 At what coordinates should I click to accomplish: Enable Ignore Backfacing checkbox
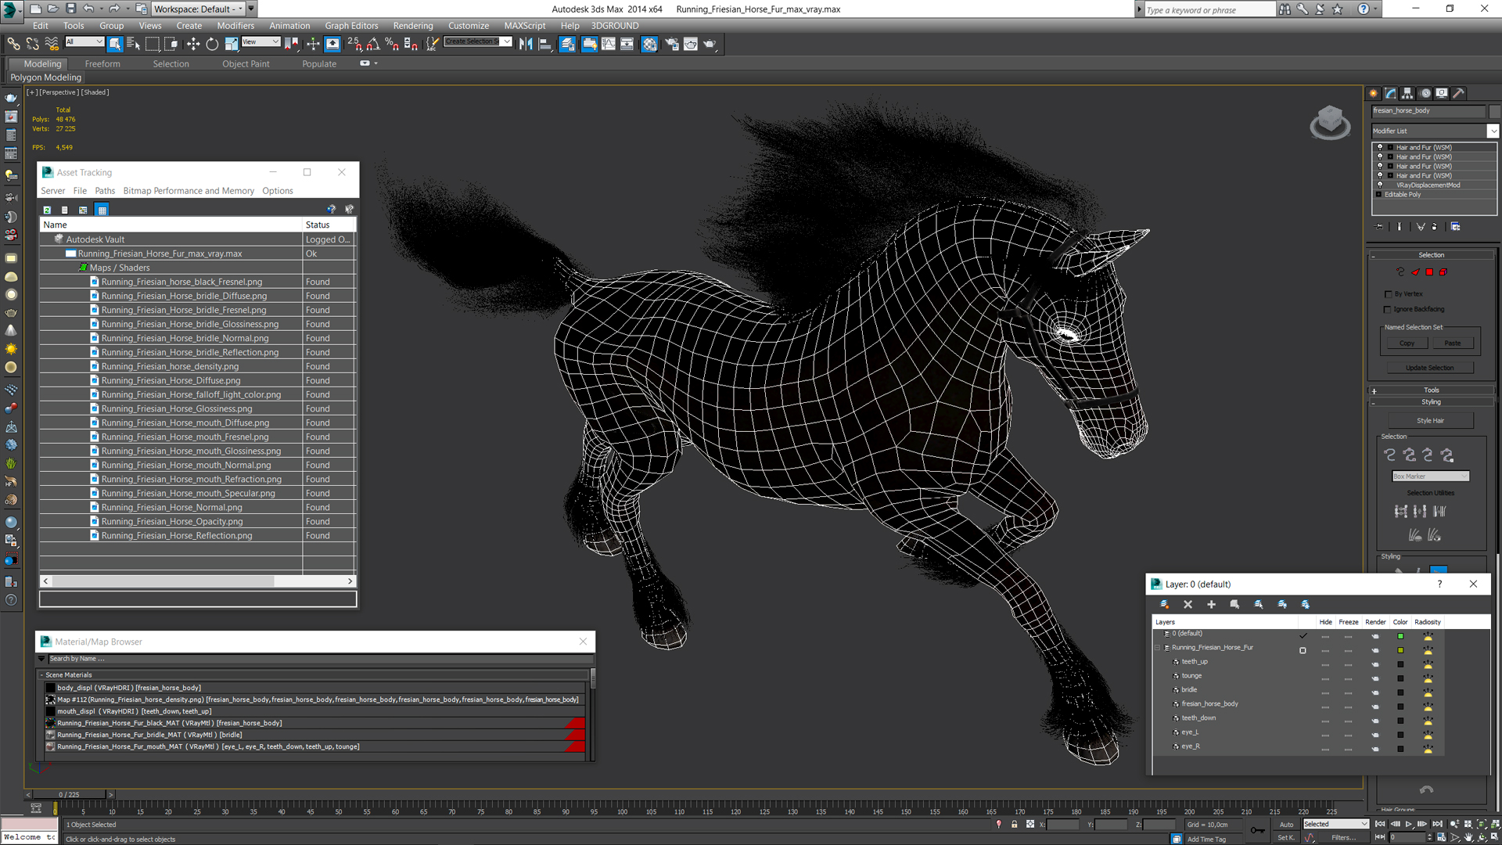[1389, 309]
